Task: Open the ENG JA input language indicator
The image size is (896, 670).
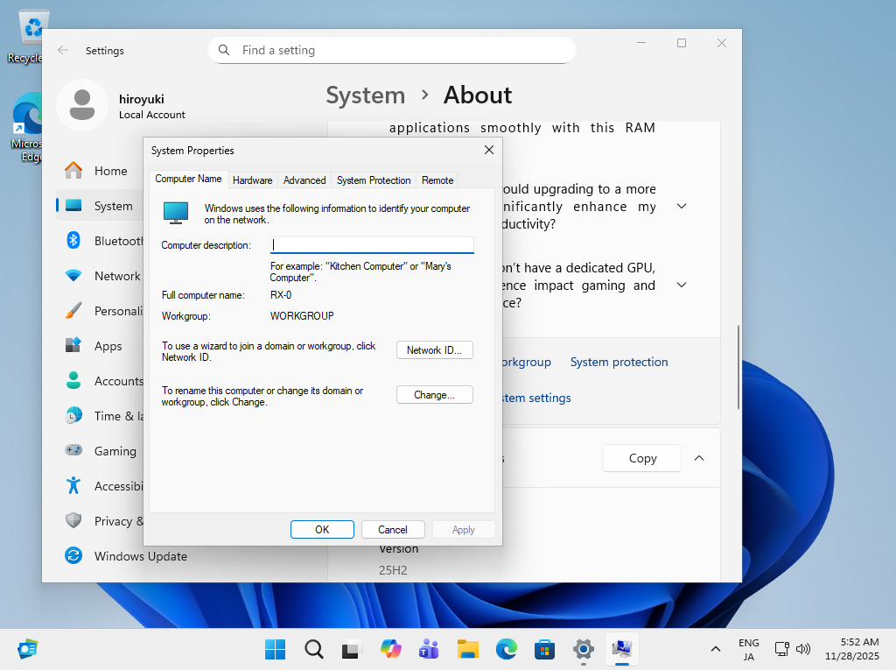Action: 749,649
